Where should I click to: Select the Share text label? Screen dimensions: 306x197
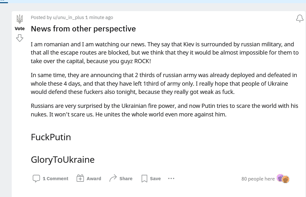[126, 179]
